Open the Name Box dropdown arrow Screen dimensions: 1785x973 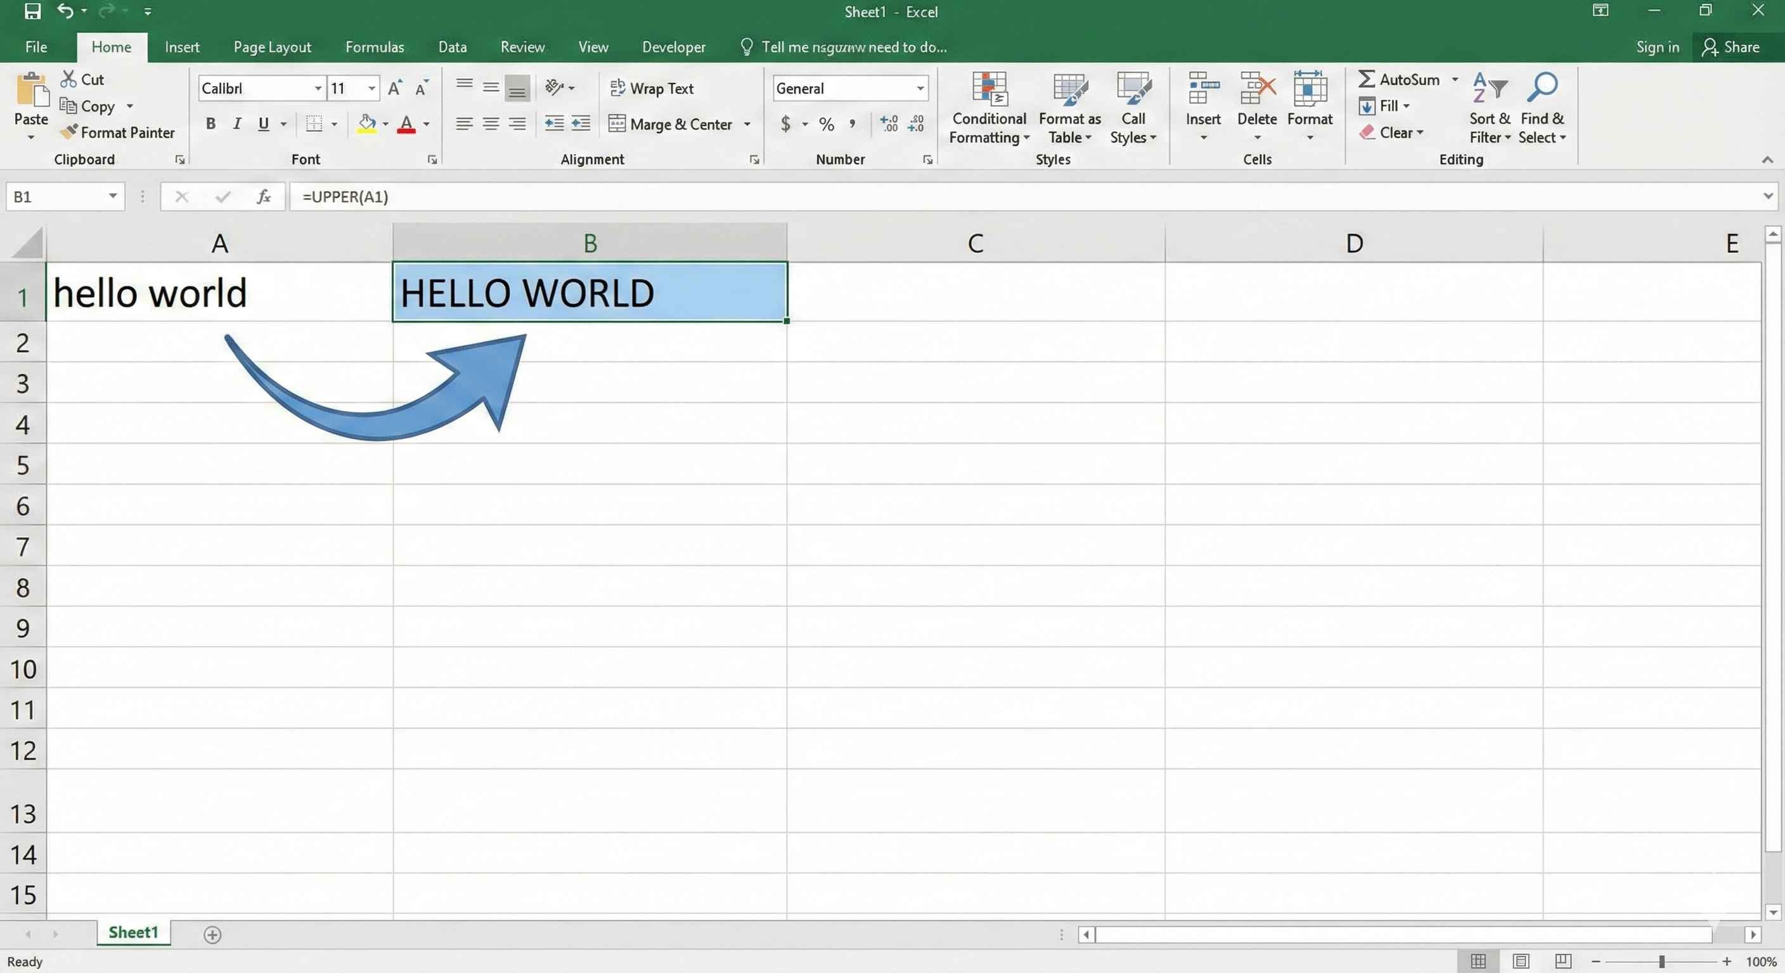pos(112,196)
